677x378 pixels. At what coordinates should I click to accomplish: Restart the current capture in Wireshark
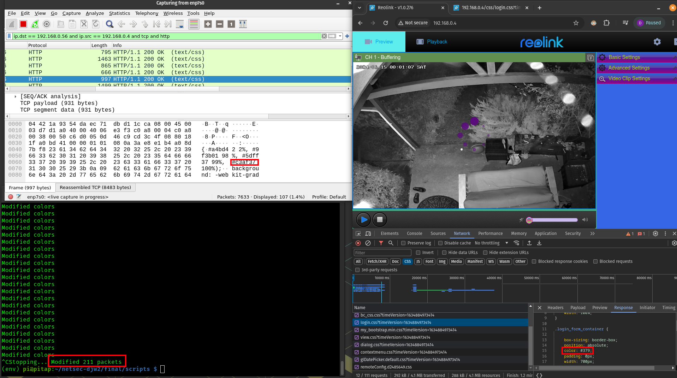coord(35,24)
